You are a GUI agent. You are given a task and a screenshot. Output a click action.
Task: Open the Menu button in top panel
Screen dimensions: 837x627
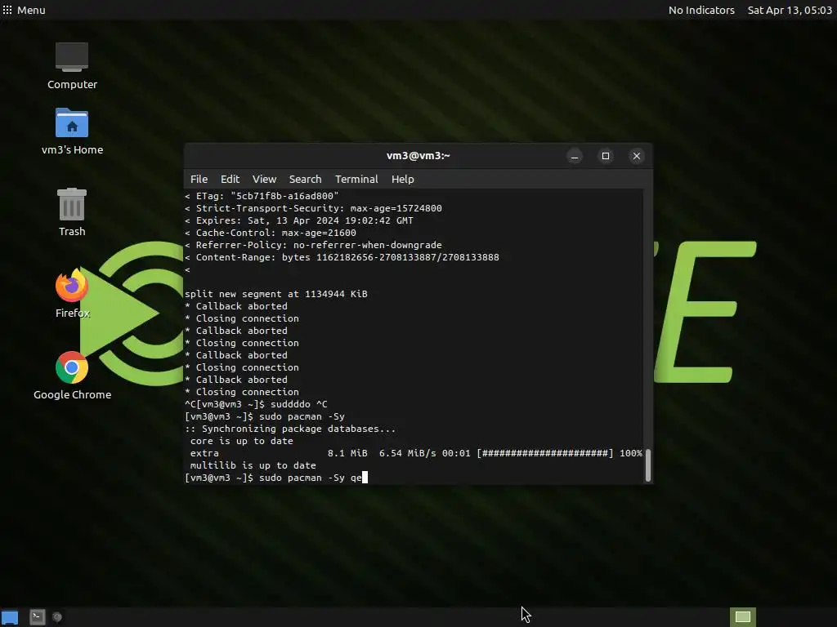pos(24,10)
